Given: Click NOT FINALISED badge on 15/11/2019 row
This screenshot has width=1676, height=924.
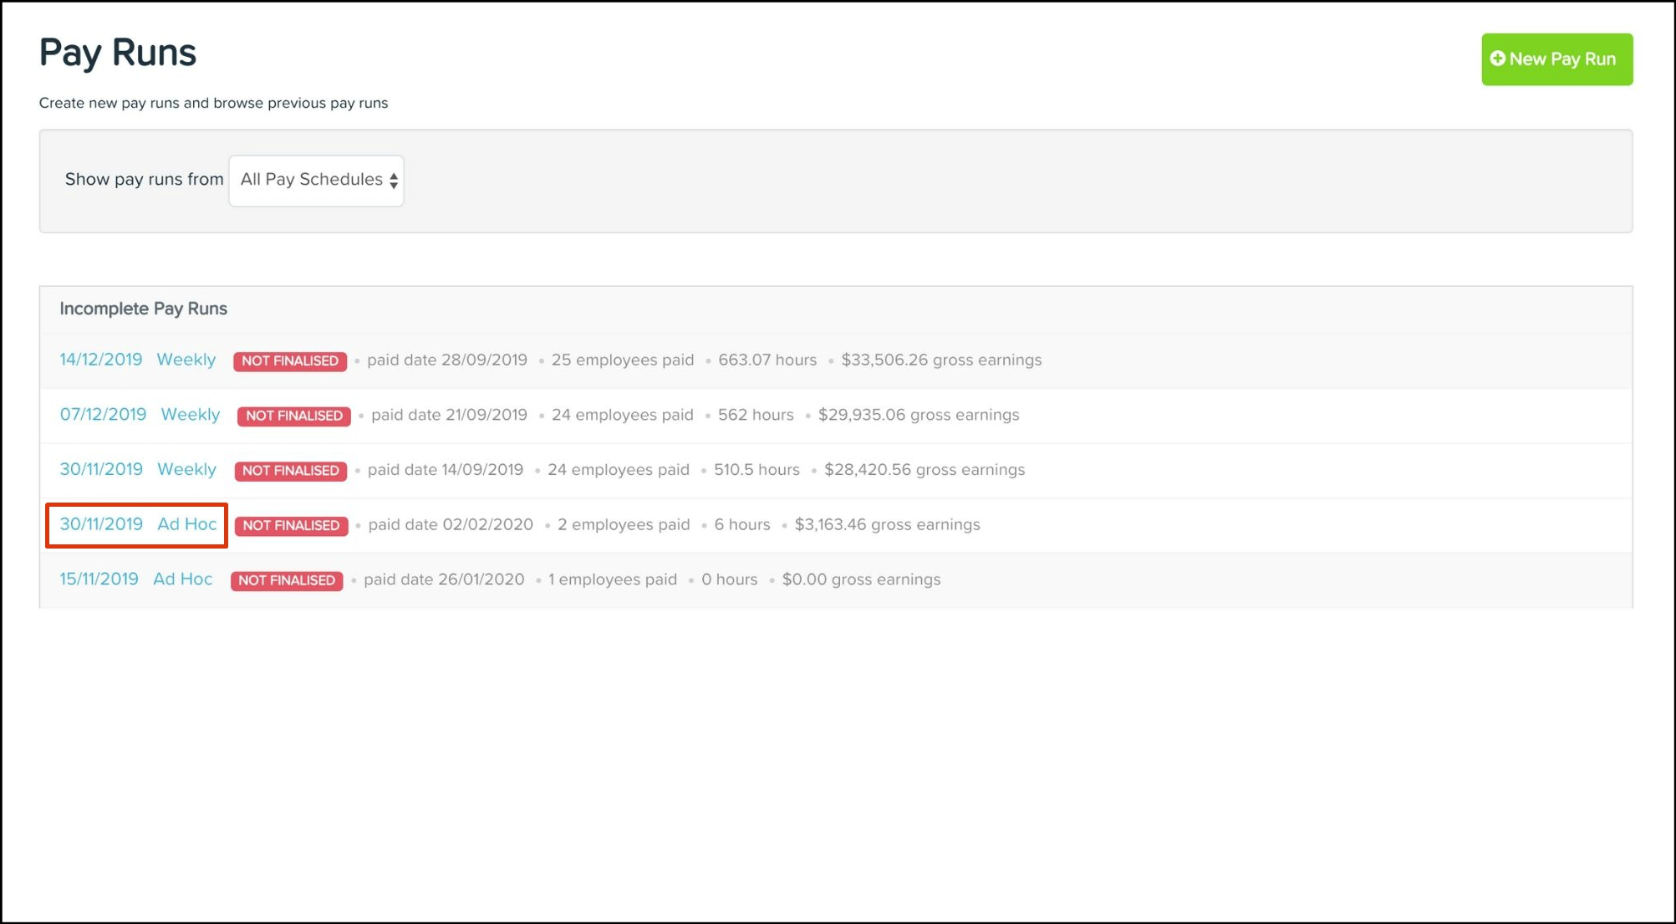Looking at the screenshot, I should [287, 579].
